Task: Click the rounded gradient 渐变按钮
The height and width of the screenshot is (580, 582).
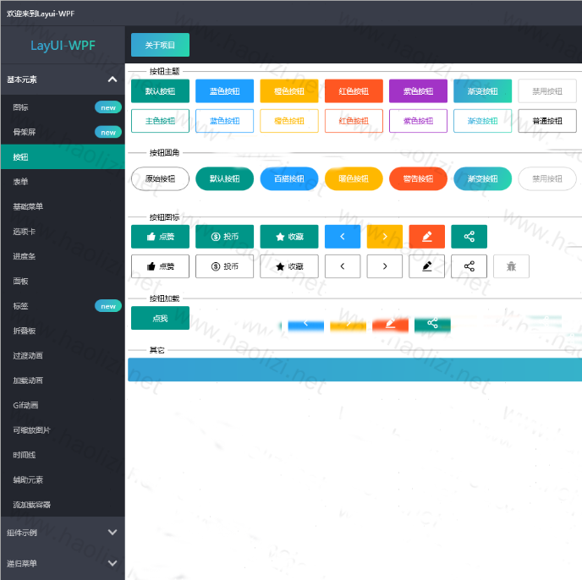Action: coord(482,178)
